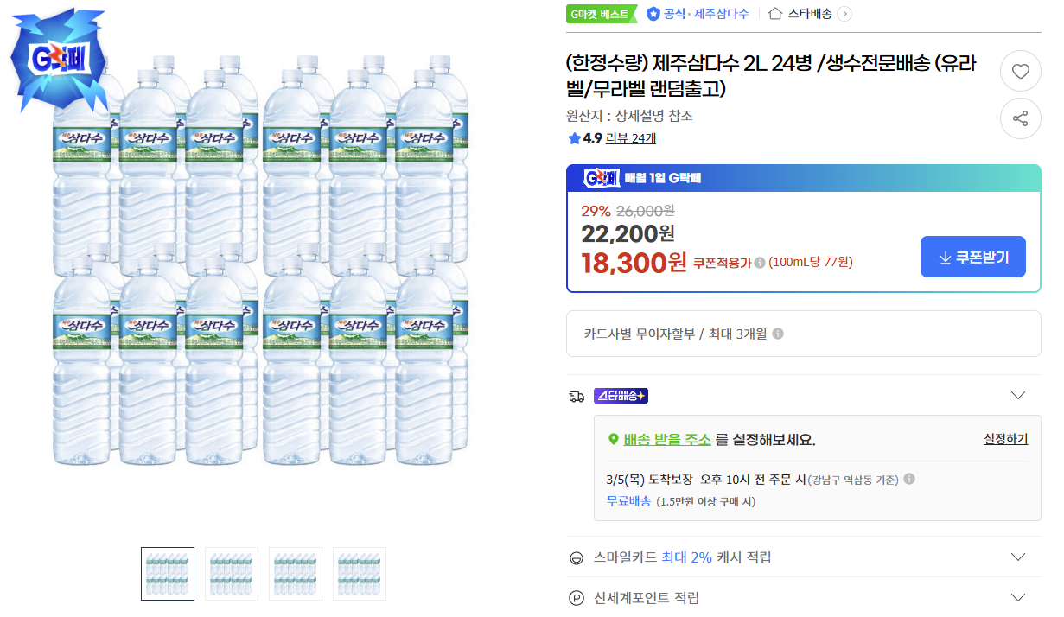This screenshot has width=1064, height=617.
Task: Select the fourth product thumbnail
Action: pos(360,574)
